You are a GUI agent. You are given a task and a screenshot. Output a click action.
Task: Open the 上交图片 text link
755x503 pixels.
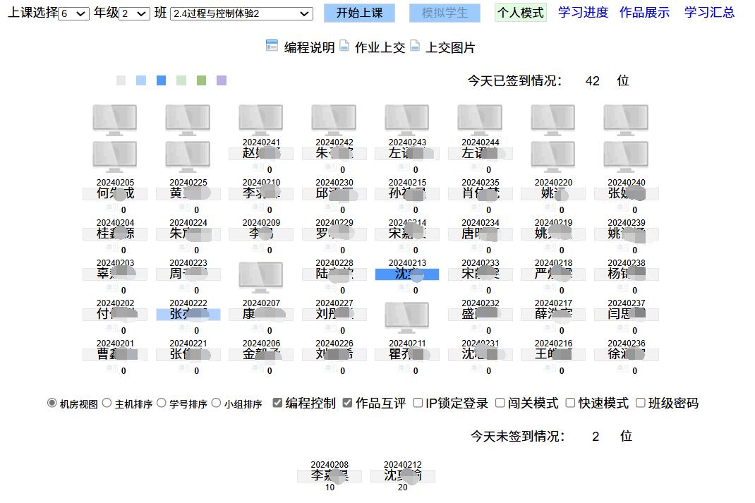point(450,48)
